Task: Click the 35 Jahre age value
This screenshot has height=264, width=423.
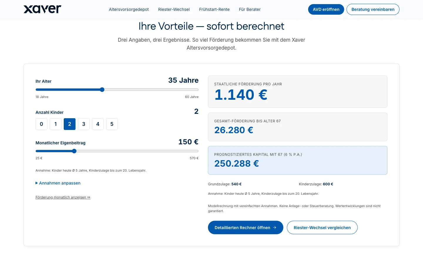Action: 183,80
